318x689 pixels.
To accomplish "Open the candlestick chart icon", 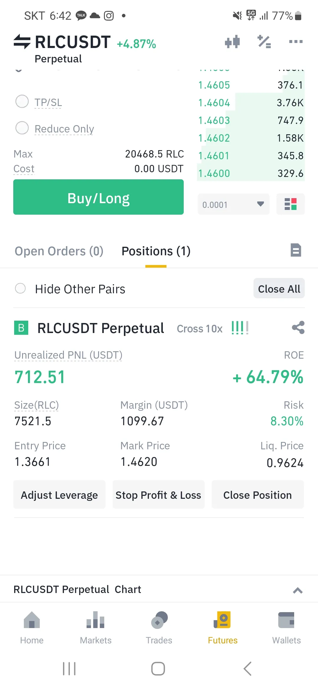I will (232, 42).
